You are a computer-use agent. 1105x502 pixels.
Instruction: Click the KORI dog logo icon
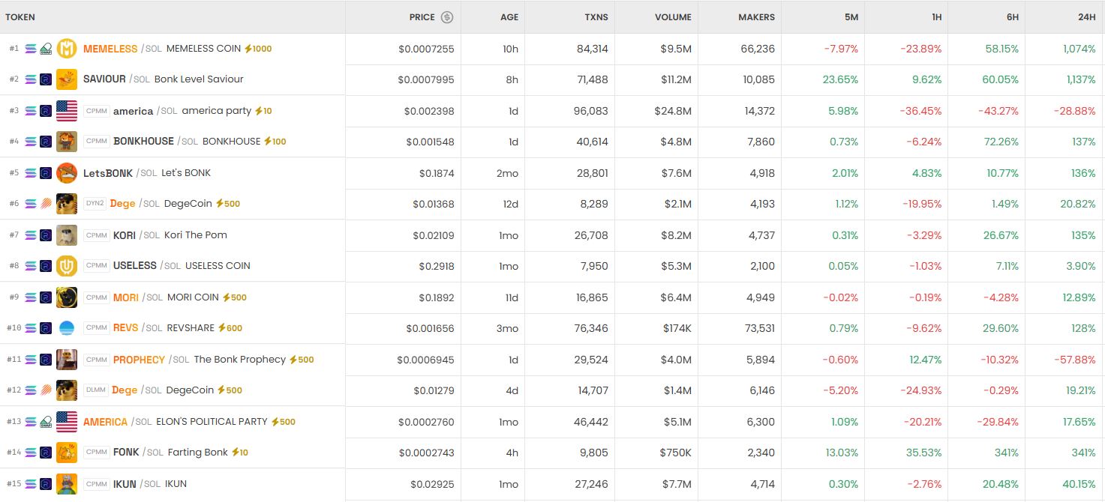[x=67, y=235]
